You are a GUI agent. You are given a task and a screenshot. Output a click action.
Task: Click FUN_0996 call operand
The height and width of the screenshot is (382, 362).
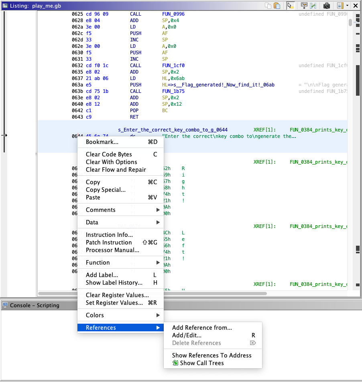[173, 14]
